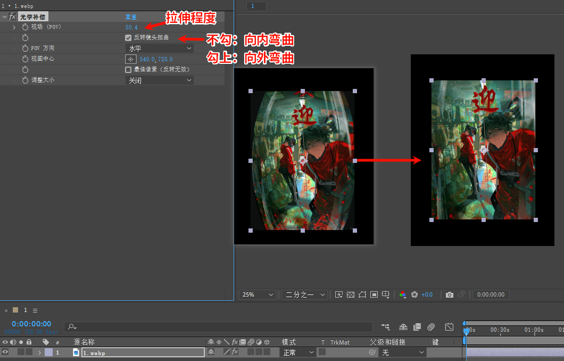564x361 pixels.
Task: Click the timeline composition color swatch
Action: 15,310
